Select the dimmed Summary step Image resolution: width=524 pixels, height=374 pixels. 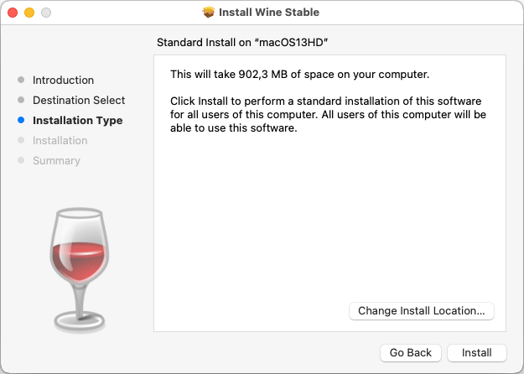tap(56, 161)
